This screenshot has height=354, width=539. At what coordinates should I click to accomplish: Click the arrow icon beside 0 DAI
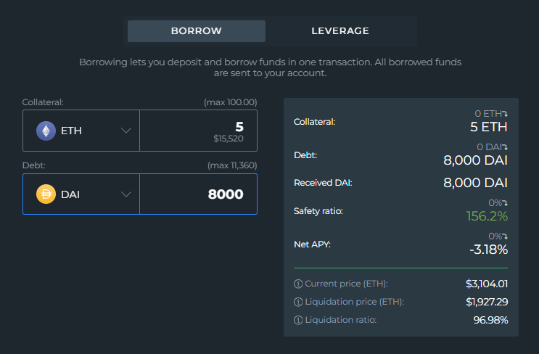[x=505, y=147]
